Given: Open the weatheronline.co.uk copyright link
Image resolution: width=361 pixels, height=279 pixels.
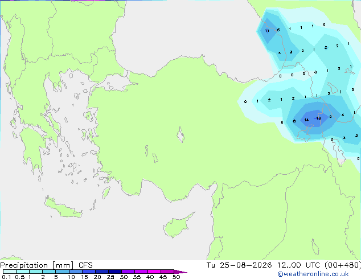Looking at the screenshot, I should [x=313, y=274].
